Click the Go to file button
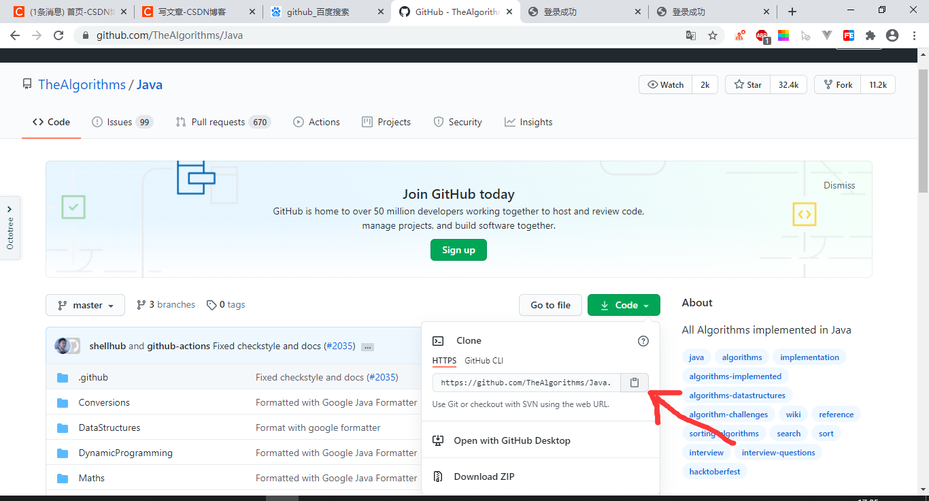 pyautogui.click(x=550, y=305)
